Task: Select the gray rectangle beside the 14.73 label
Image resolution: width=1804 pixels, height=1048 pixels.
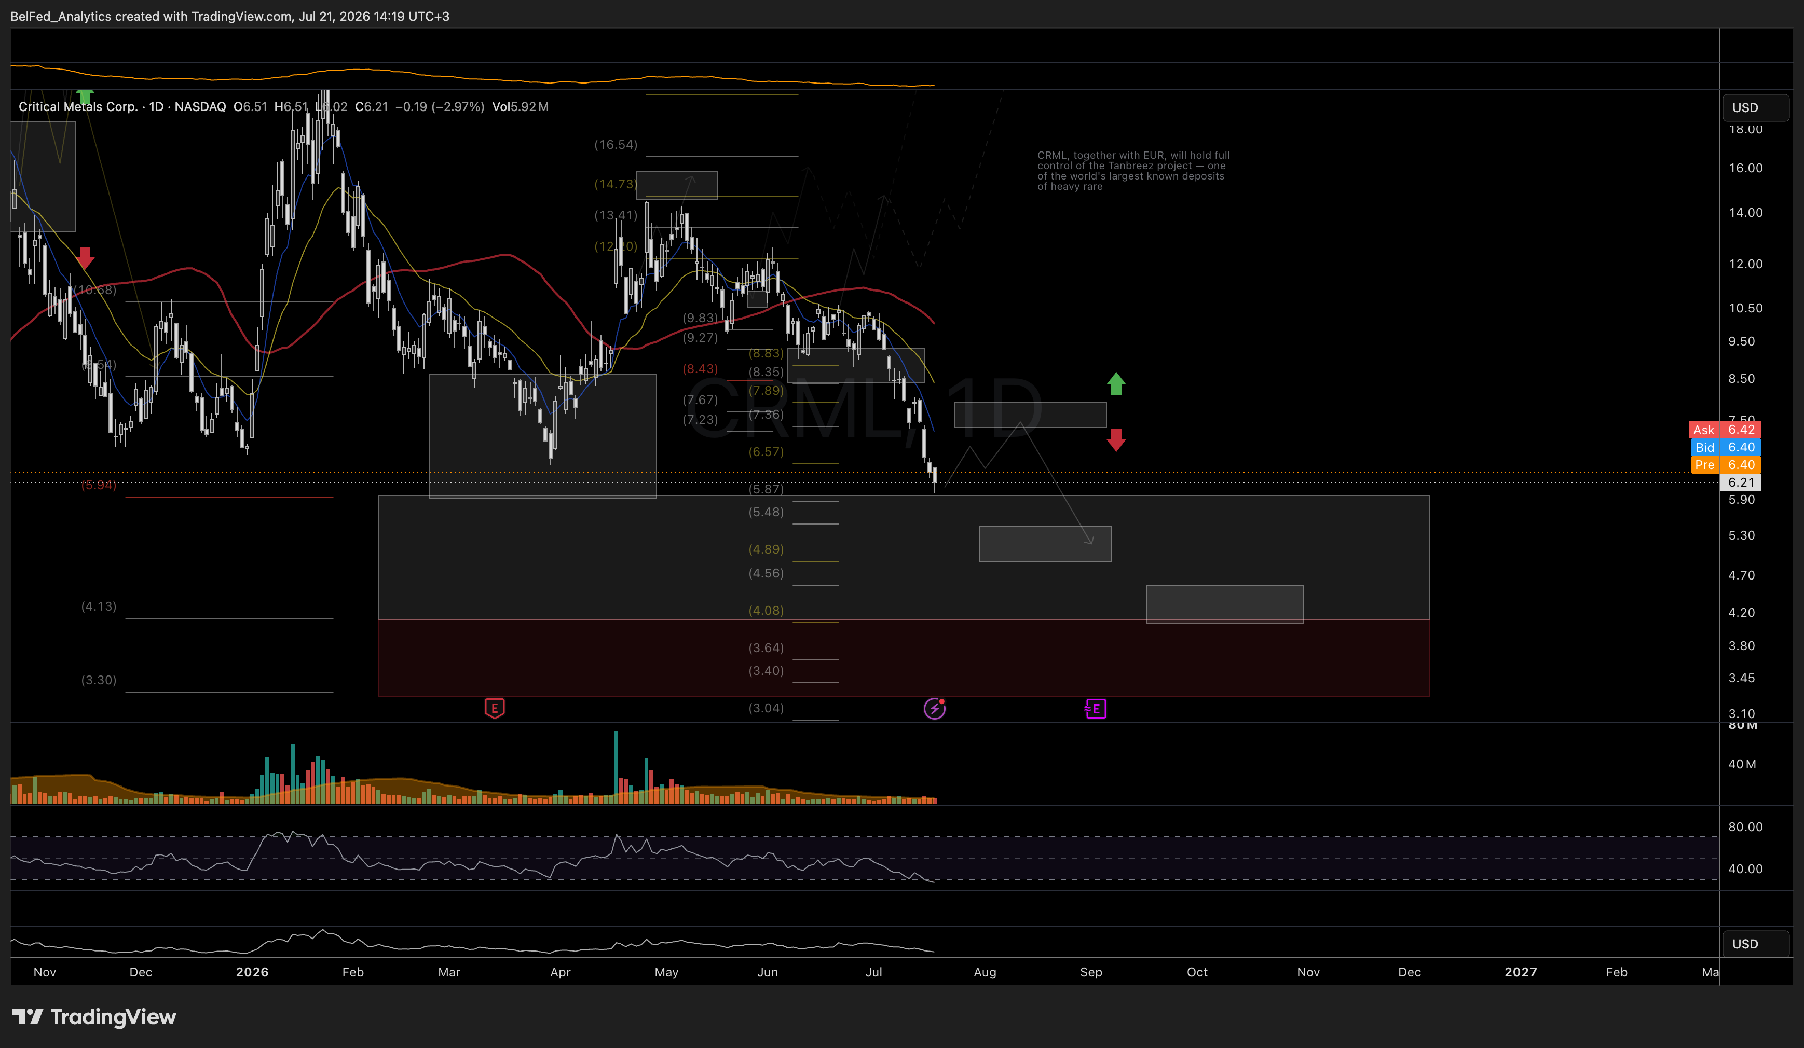Action: point(677,185)
